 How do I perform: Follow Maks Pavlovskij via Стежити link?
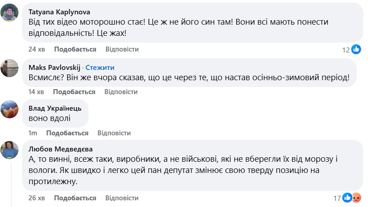(x=100, y=68)
